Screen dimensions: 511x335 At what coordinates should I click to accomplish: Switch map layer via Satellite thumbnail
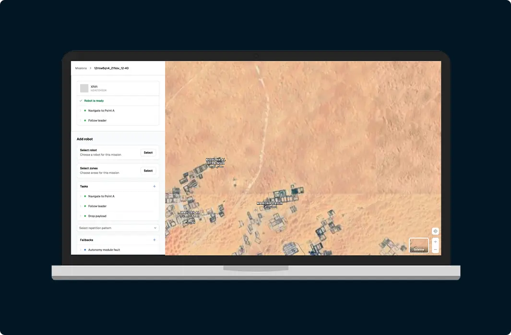point(419,246)
